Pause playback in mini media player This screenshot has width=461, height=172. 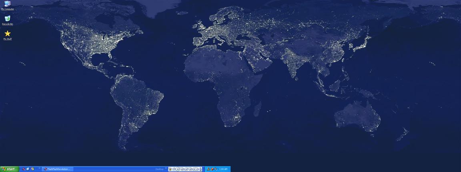click(178, 169)
